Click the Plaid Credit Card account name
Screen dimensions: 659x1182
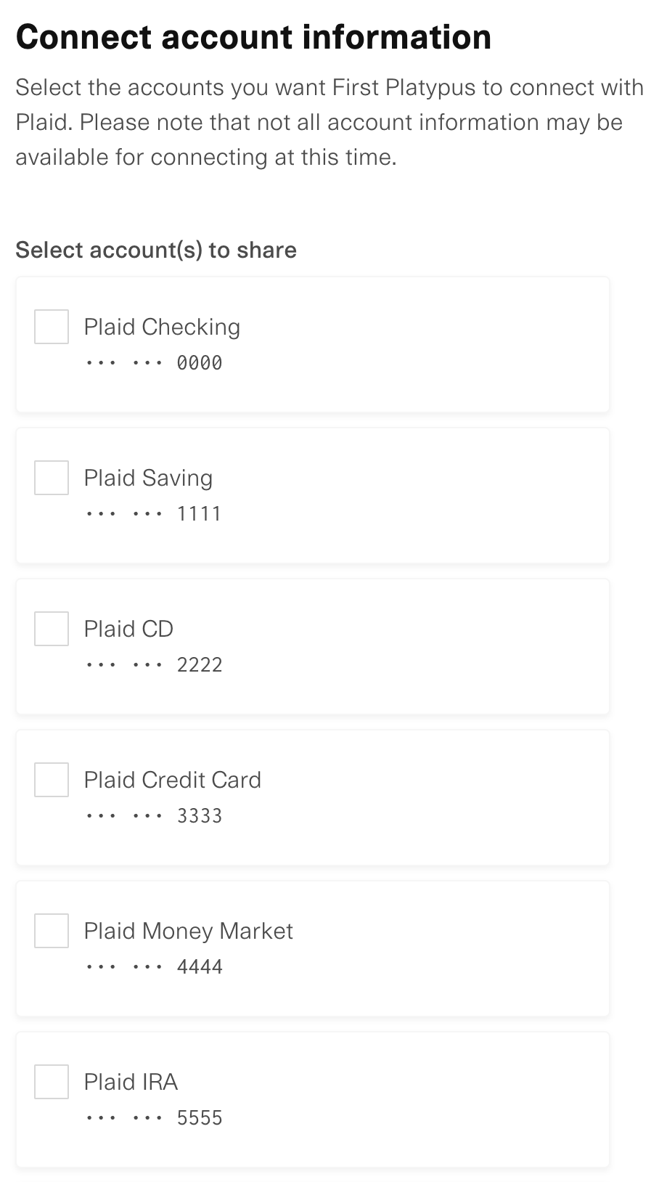[172, 780]
